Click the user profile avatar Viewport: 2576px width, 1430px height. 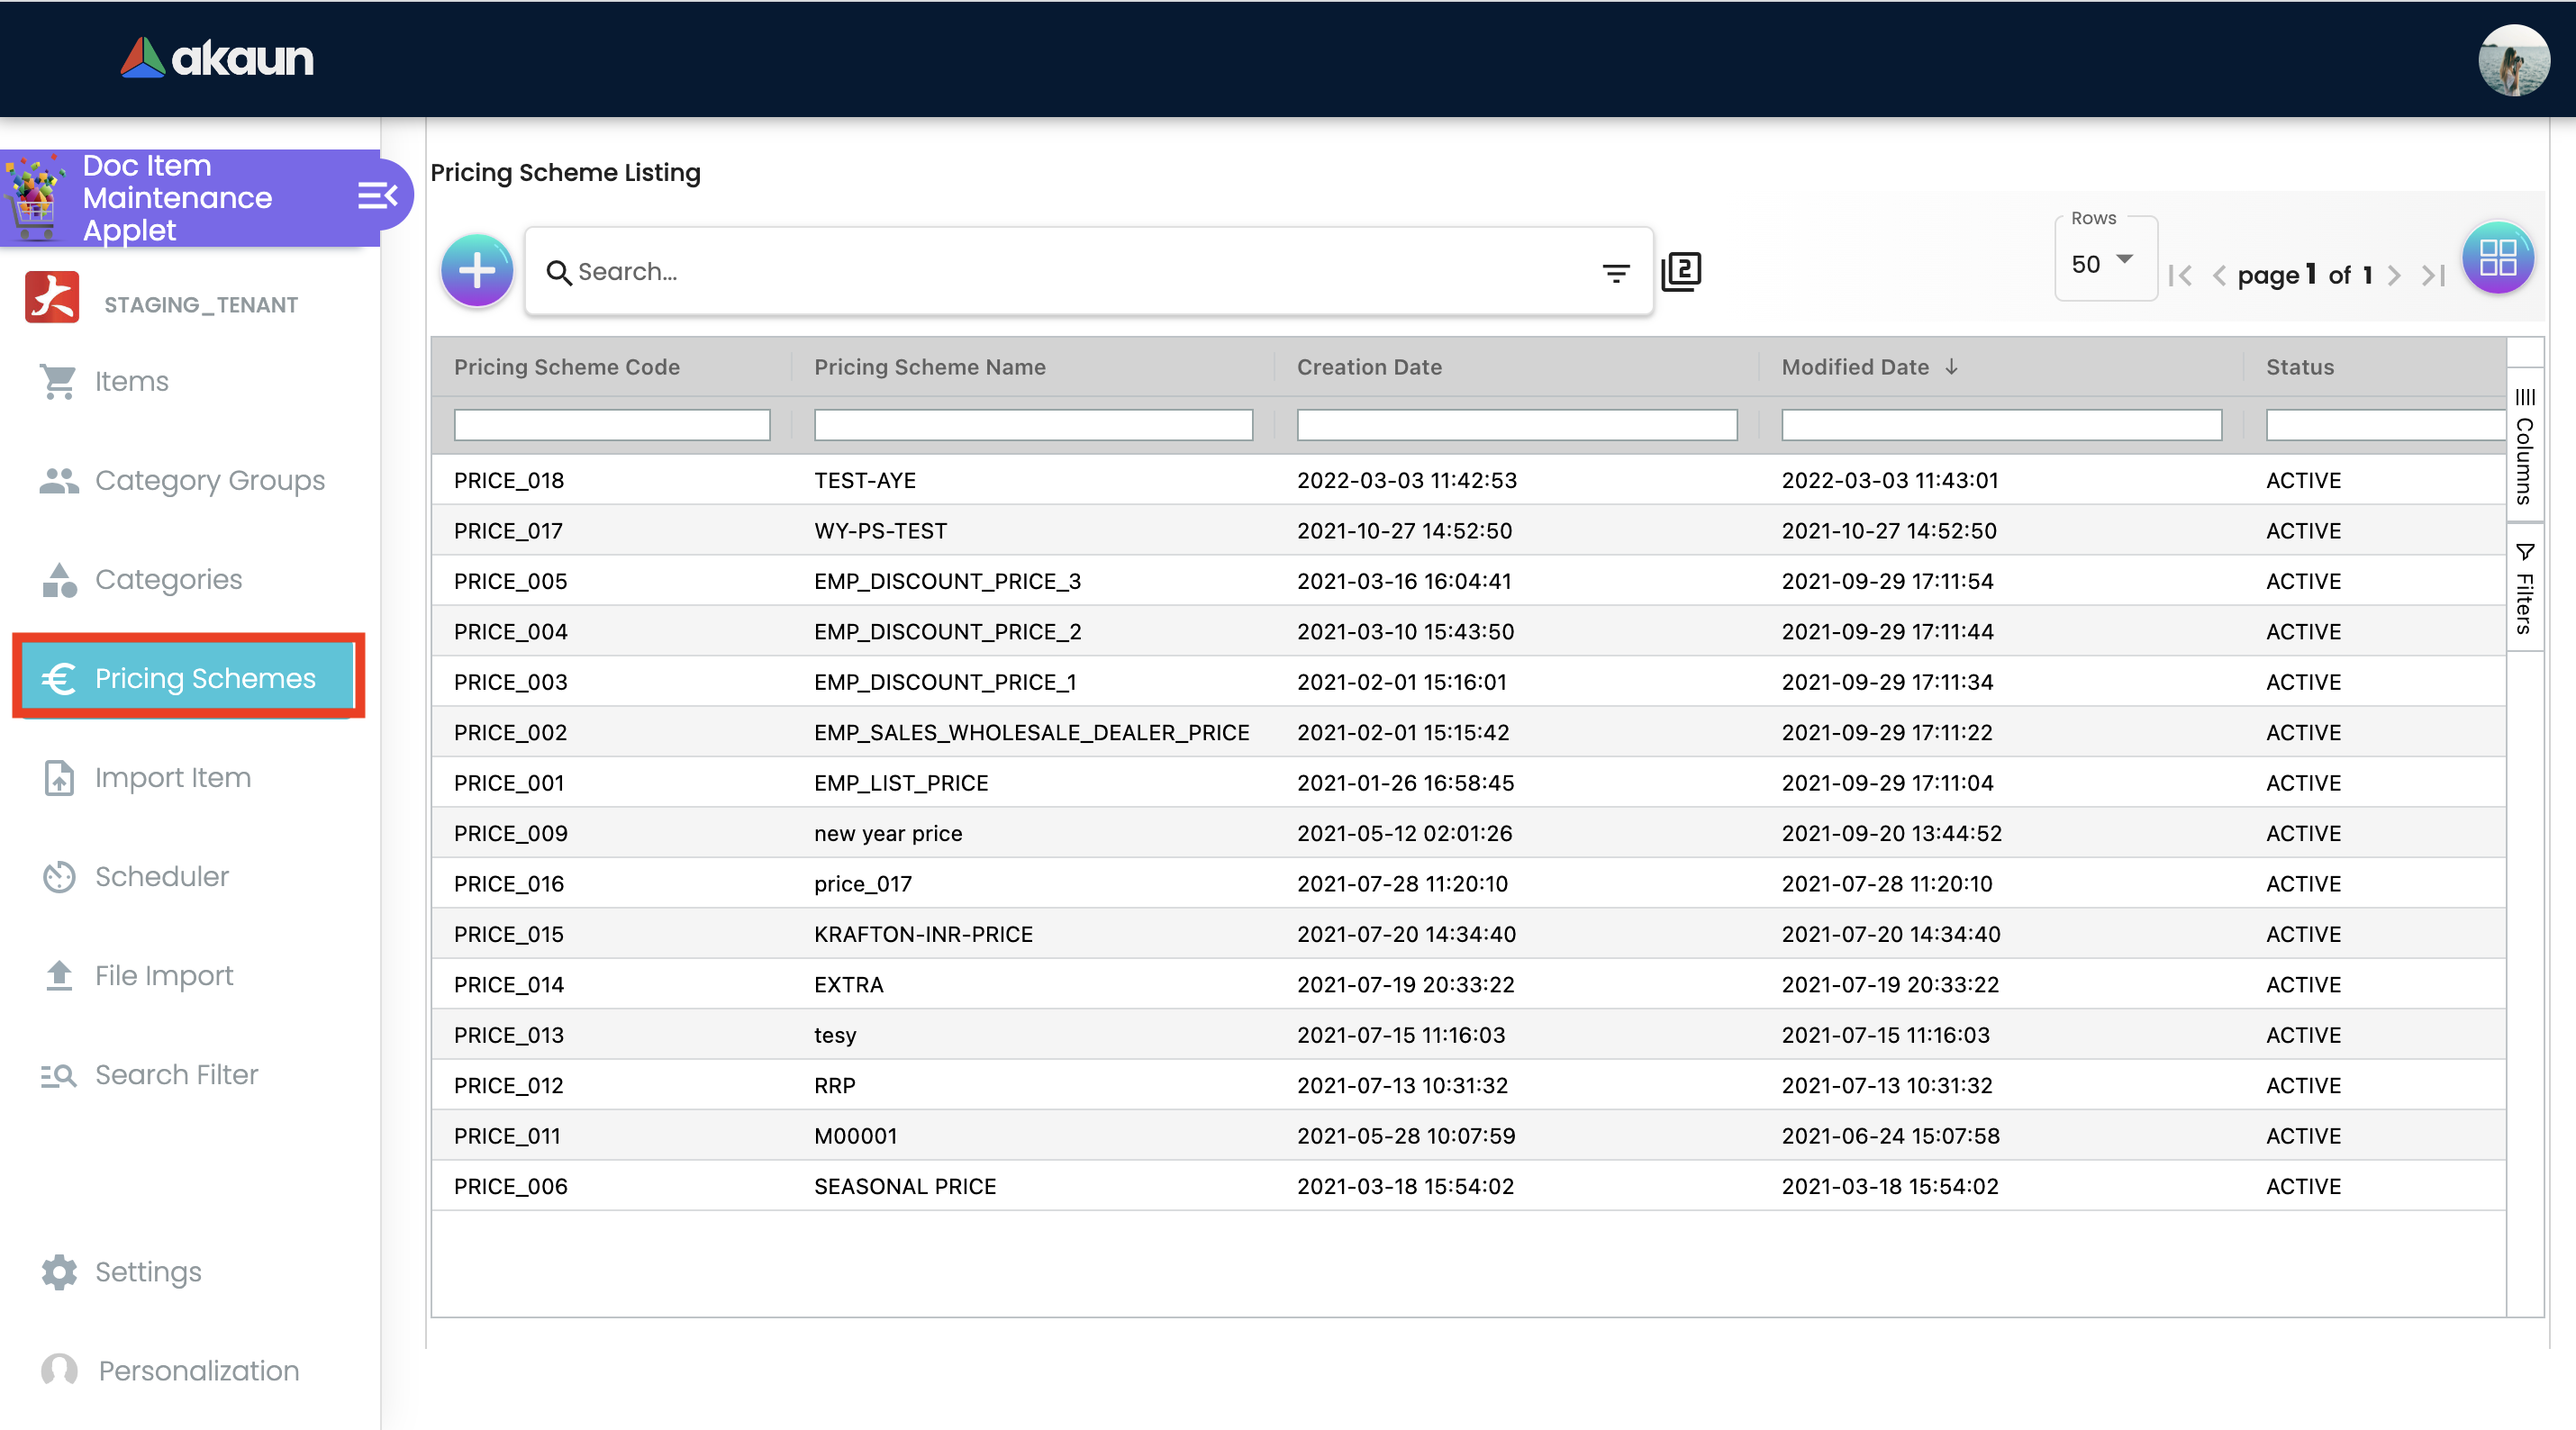2513,59
